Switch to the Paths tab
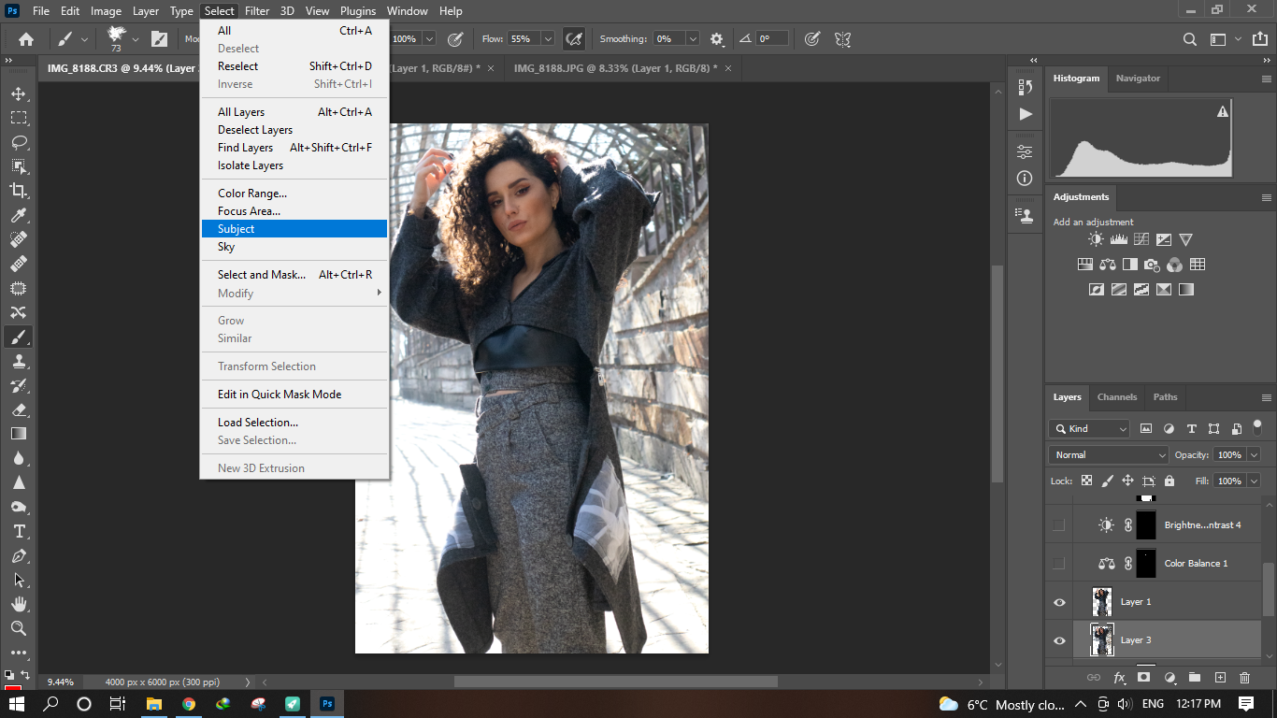Image resolution: width=1277 pixels, height=718 pixels. click(1165, 397)
